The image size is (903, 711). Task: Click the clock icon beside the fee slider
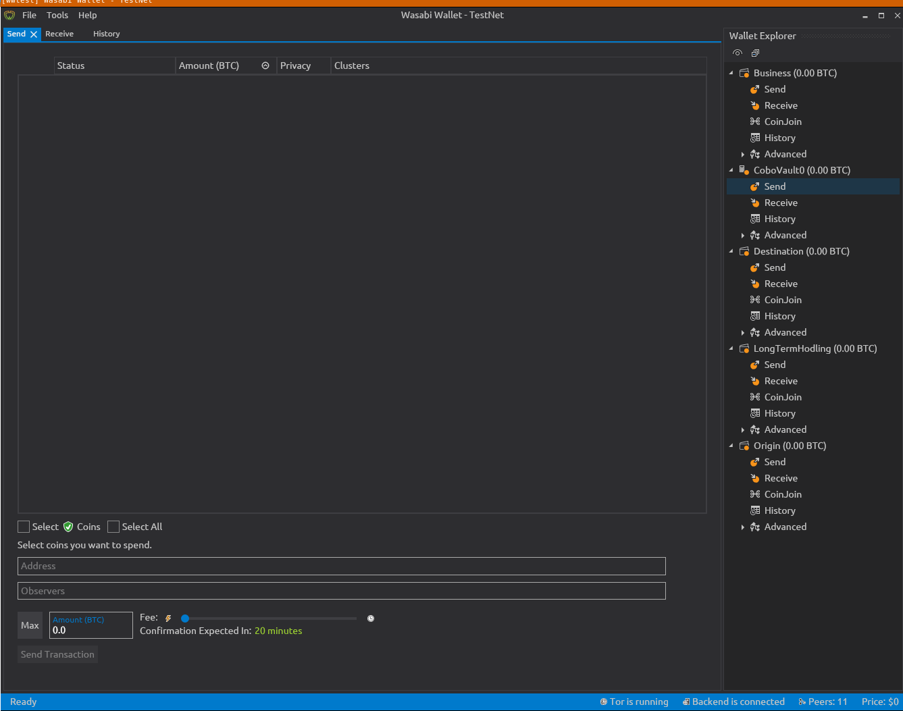(370, 618)
